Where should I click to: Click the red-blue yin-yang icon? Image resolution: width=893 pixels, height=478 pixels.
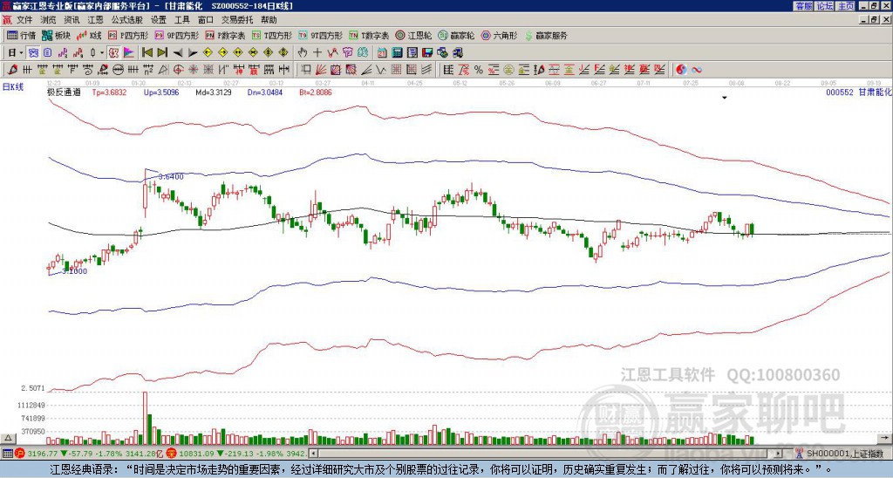pyautogui.click(x=681, y=70)
